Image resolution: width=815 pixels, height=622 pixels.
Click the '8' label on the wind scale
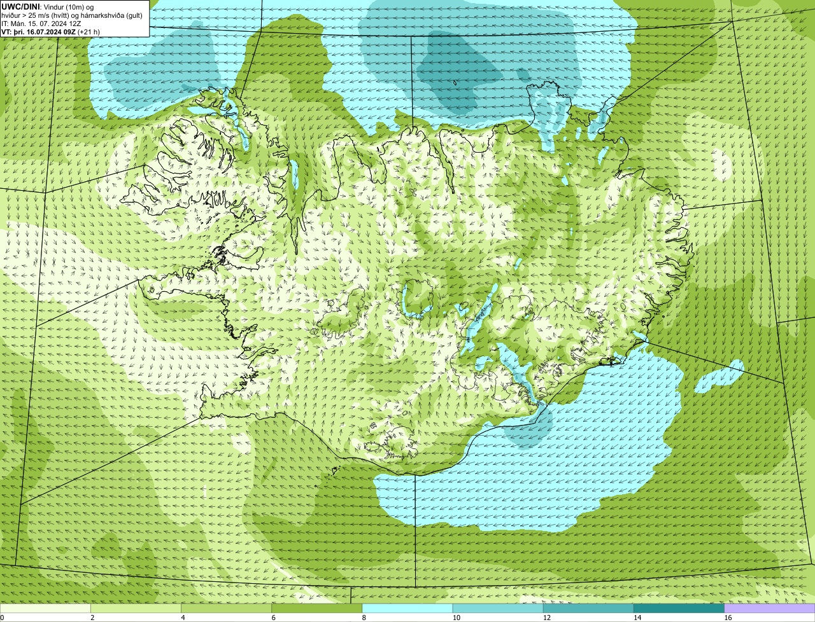[364, 618]
